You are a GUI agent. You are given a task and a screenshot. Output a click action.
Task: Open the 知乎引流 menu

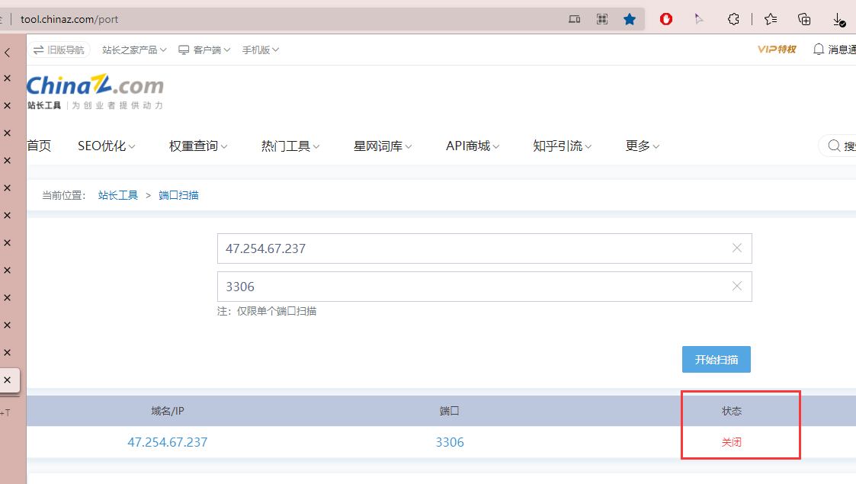click(563, 146)
